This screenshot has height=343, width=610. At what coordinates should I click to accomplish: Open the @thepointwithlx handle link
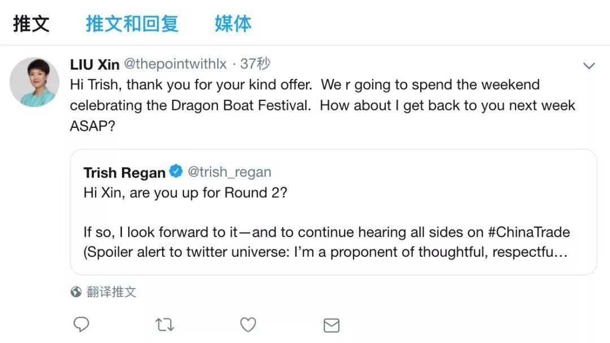pyautogui.click(x=175, y=64)
